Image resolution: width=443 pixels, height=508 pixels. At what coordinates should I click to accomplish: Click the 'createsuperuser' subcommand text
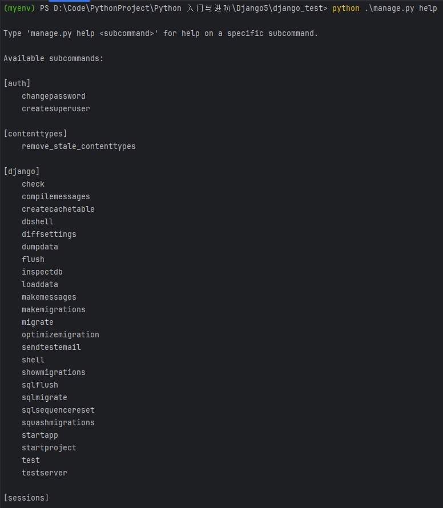coord(56,109)
